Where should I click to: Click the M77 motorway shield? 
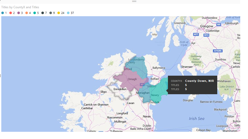(x=196, y=34)
